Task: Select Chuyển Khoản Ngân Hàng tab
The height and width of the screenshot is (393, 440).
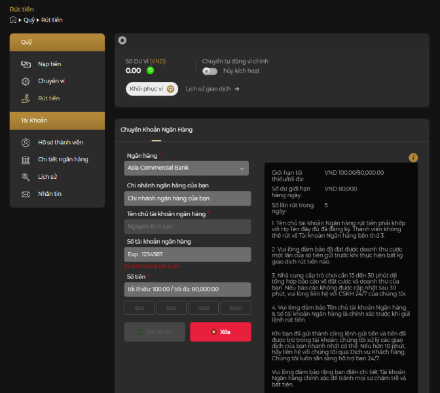Action: [x=156, y=130]
